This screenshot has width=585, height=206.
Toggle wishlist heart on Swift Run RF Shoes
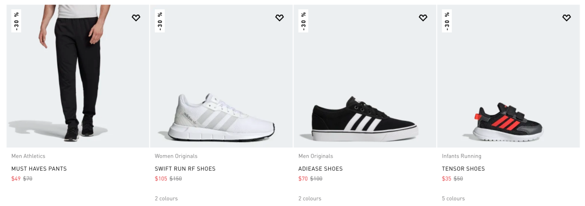[279, 17]
